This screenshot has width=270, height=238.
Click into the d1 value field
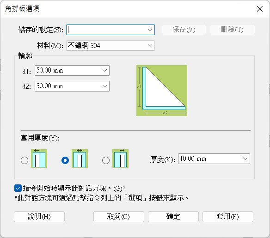pos(68,70)
